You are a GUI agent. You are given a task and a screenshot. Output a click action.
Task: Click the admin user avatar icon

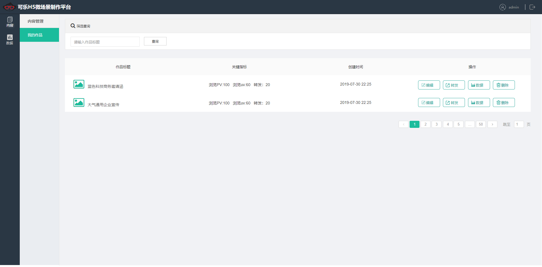502,7
